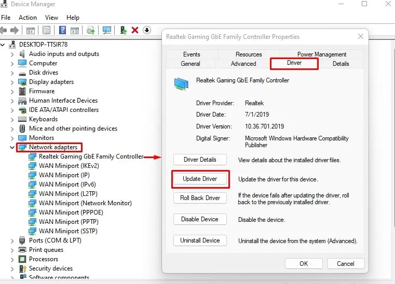Screen dimensions: 395x284
Task: Click the Ports (COM & LPT) icon
Action: (x=22, y=240)
